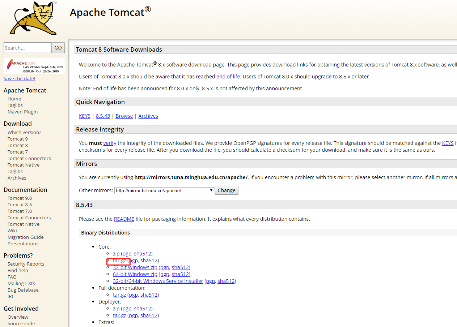Image resolution: width=457 pixels, height=327 pixels.
Task: Open Source code sidebar link
Action: 21,323
